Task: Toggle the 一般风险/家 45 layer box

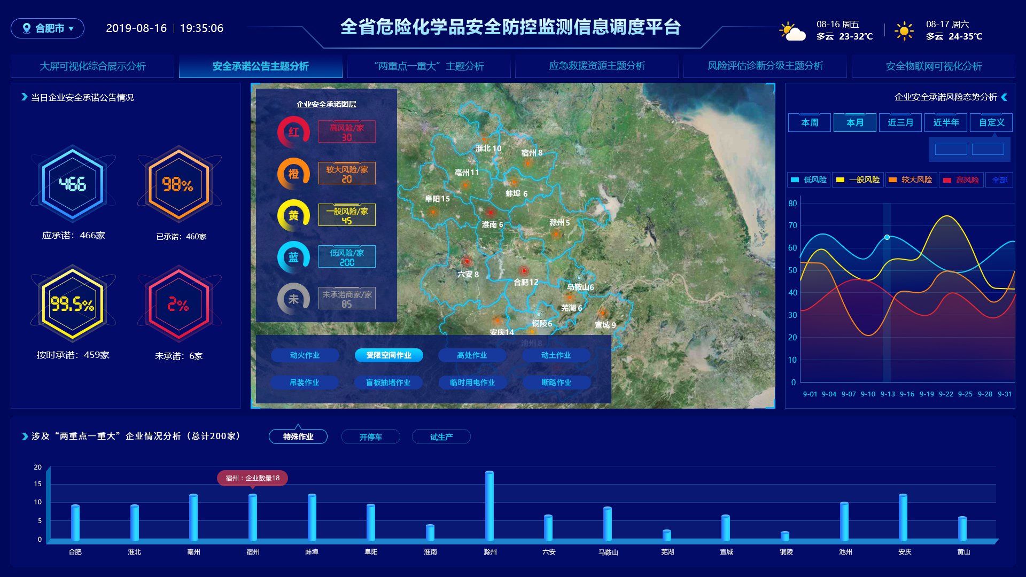Action: 347,215
